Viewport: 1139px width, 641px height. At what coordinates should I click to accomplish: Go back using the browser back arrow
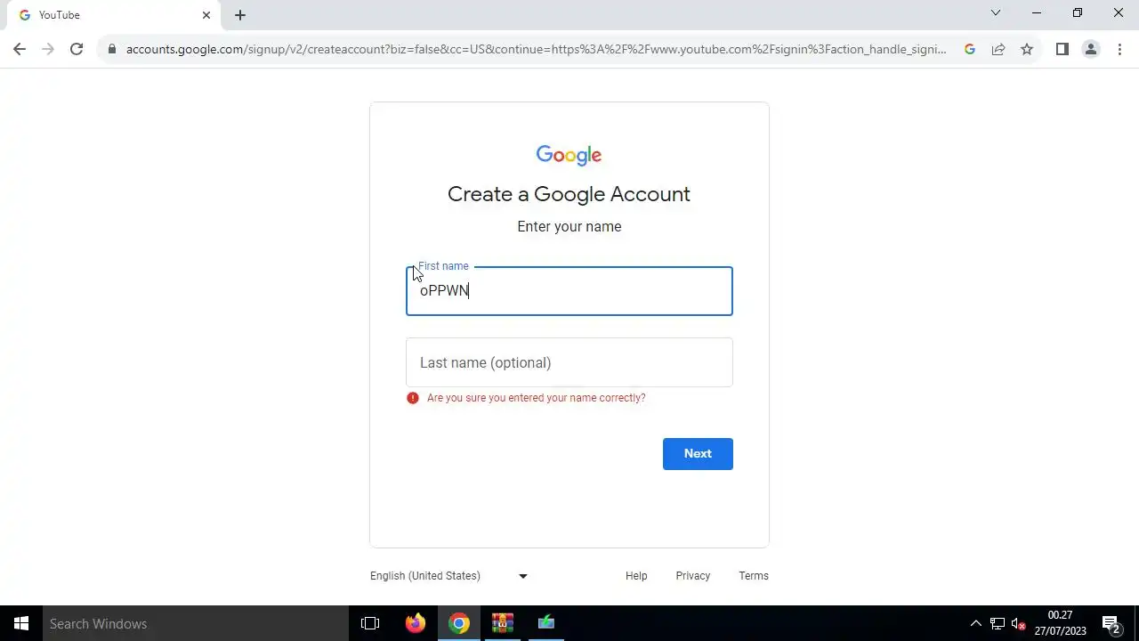20,50
